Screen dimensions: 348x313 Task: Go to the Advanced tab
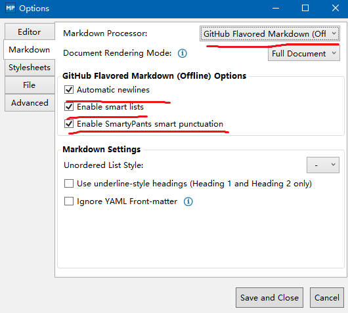coord(30,103)
